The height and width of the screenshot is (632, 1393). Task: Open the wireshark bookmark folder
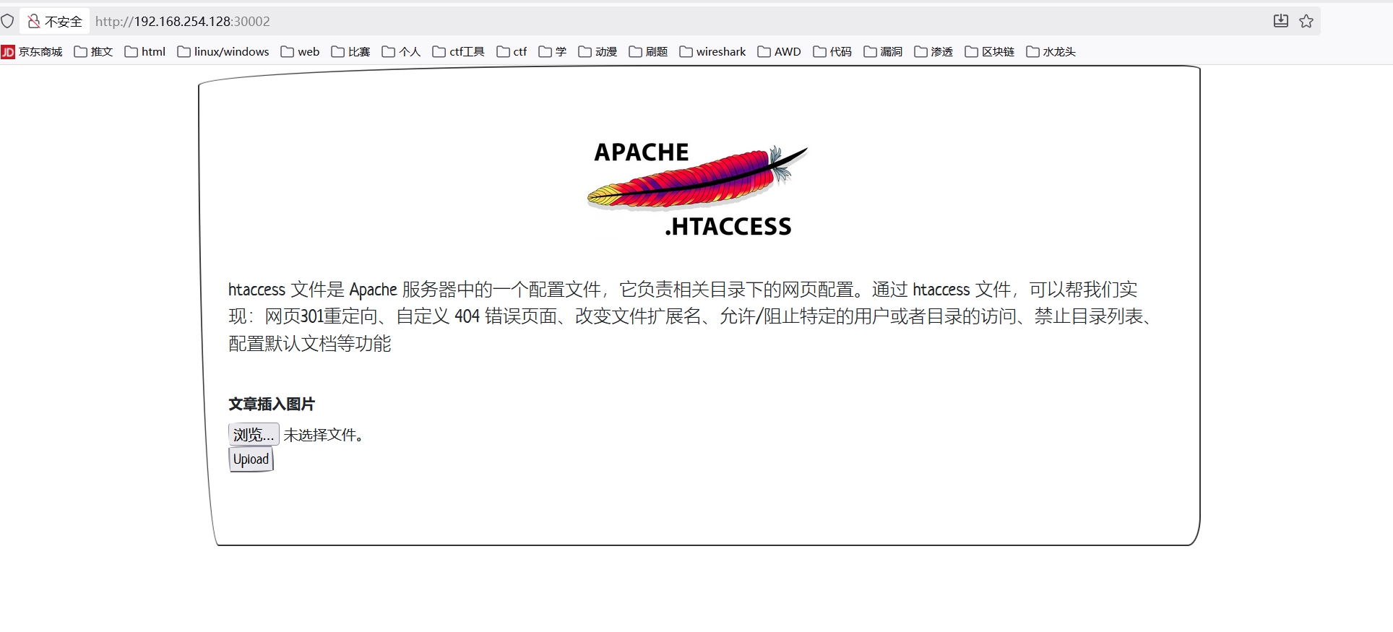pyautogui.click(x=713, y=52)
